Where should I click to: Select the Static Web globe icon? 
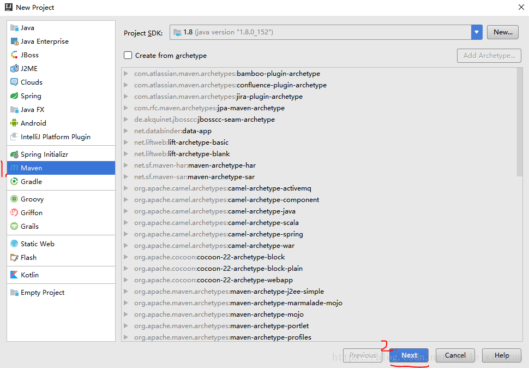coord(14,244)
